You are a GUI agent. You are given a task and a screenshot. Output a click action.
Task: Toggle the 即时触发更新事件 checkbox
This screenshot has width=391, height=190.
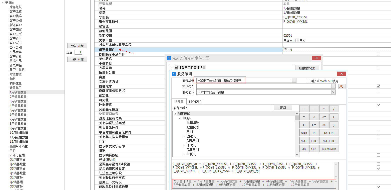(378, 54)
